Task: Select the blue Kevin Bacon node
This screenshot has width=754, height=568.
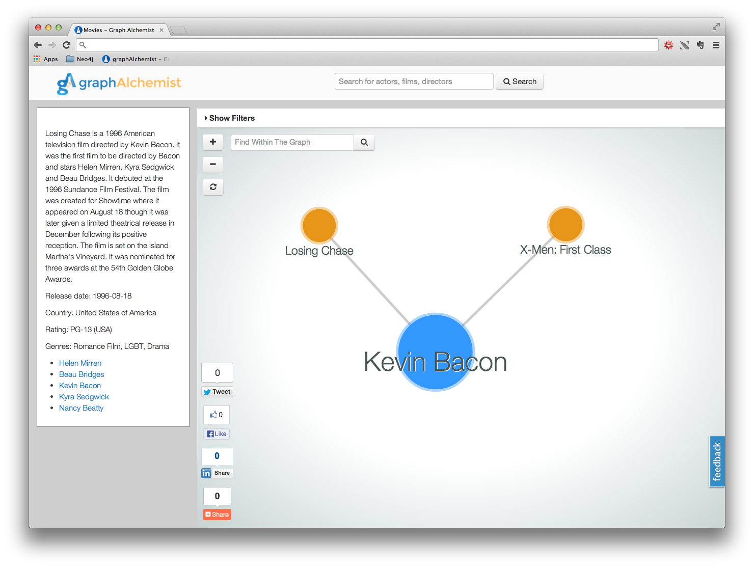Action: pos(436,352)
